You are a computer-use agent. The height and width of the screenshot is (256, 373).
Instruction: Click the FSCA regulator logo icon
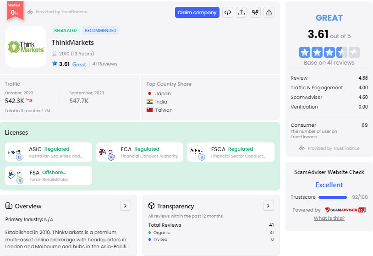(x=197, y=153)
